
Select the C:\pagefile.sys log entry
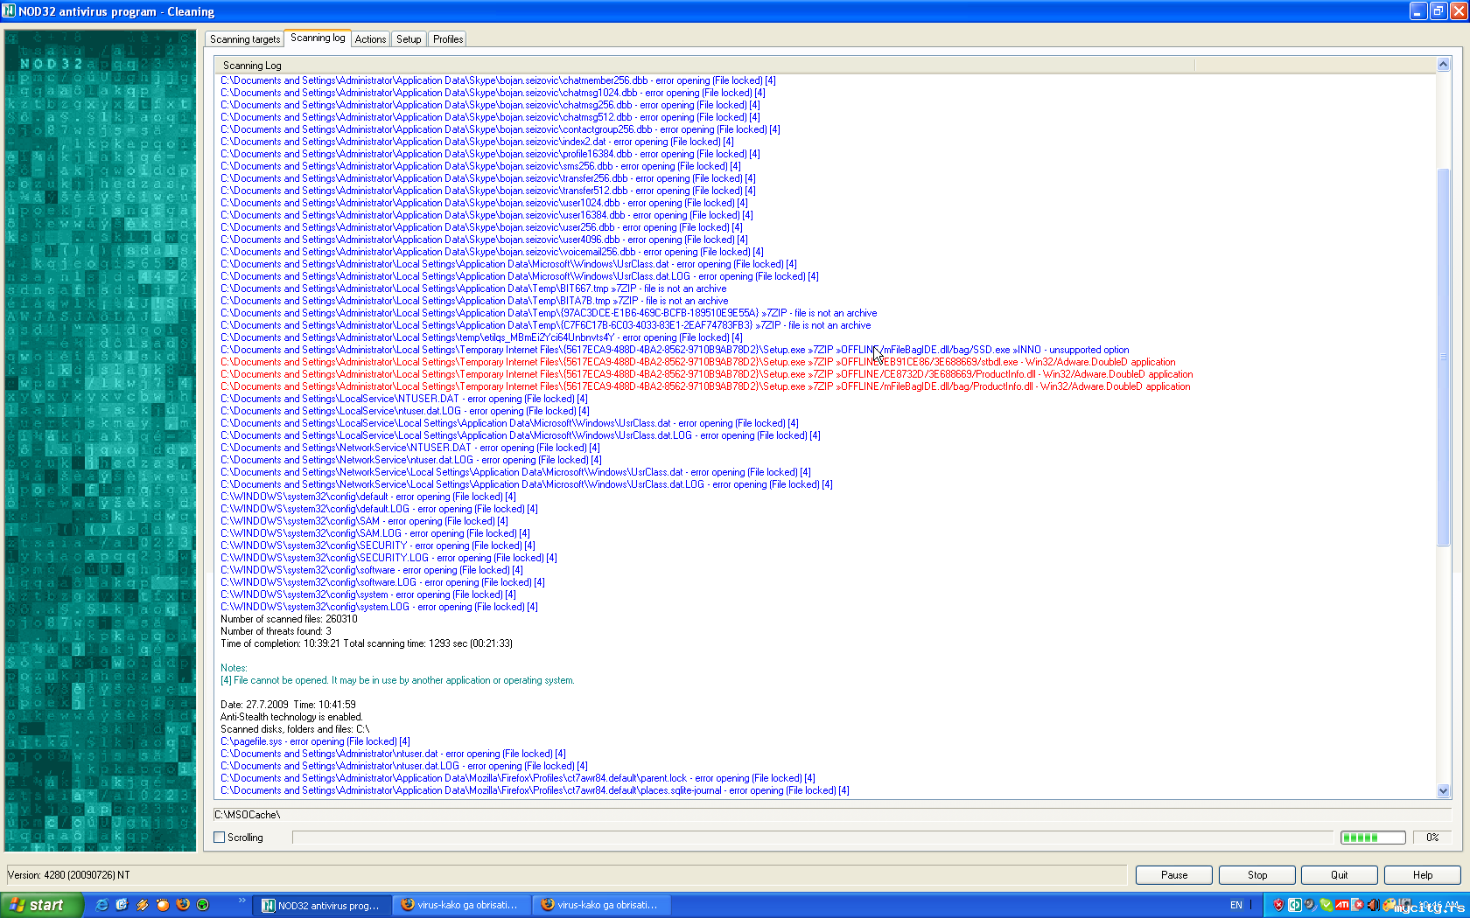tap(315, 741)
